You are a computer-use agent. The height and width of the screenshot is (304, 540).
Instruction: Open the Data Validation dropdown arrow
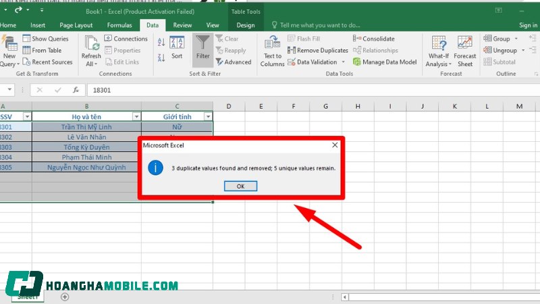coord(343,62)
